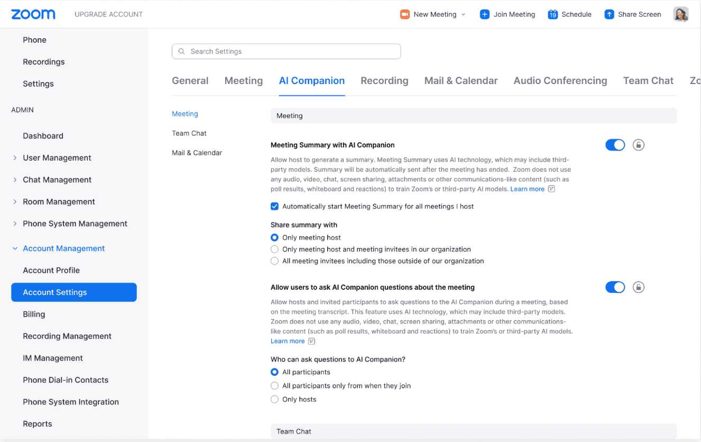Switch to the Recording tab
This screenshot has width=701, height=442.
(384, 80)
